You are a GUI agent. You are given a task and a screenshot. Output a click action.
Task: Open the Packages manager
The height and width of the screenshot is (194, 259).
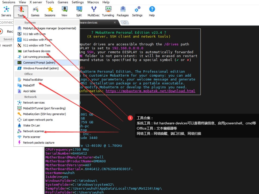coord(123,11)
